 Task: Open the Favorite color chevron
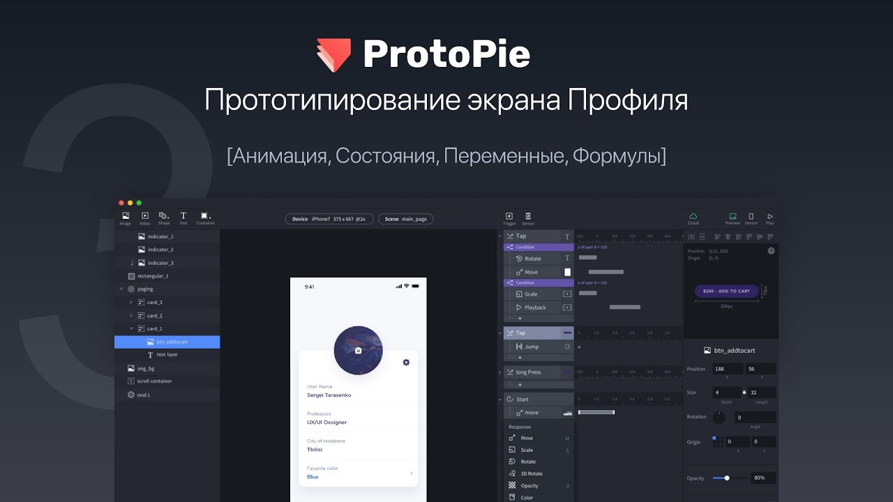tap(411, 473)
